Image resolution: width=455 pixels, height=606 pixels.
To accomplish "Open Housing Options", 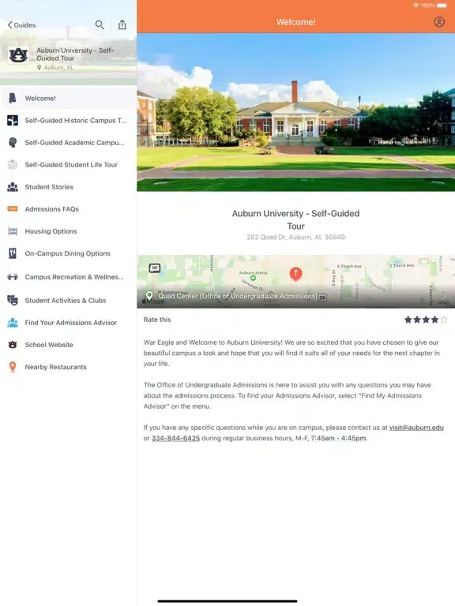I will (69, 231).
